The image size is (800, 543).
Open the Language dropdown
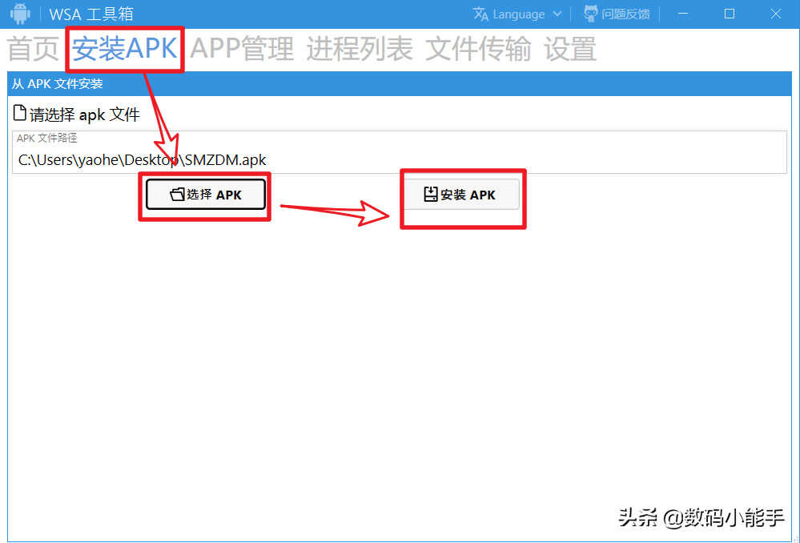pos(518,14)
